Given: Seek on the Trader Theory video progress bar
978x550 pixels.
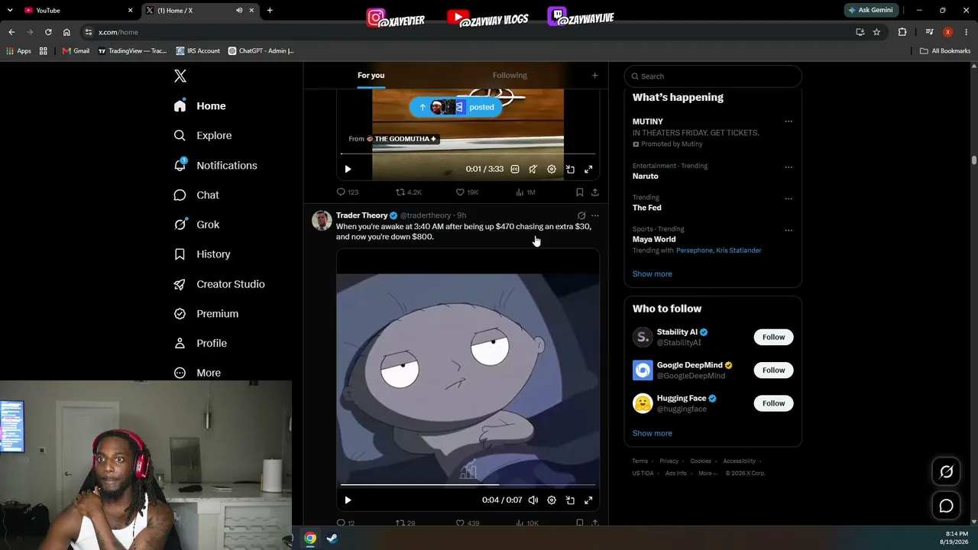Looking at the screenshot, I should pyautogui.click(x=468, y=484).
